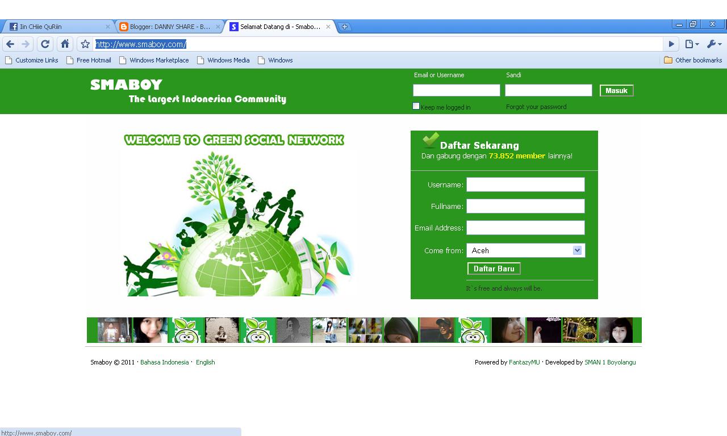Image resolution: width=727 pixels, height=436 pixels.
Task: Close the Blogger DANNY SHARE tab
Action: pyautogui.click(x=218, y=27)
